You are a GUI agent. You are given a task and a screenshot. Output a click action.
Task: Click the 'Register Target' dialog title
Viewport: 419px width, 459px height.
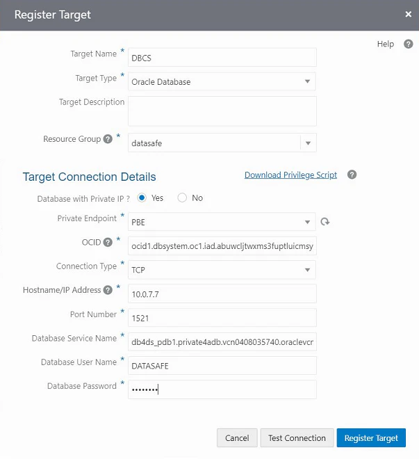coord(53,15)
